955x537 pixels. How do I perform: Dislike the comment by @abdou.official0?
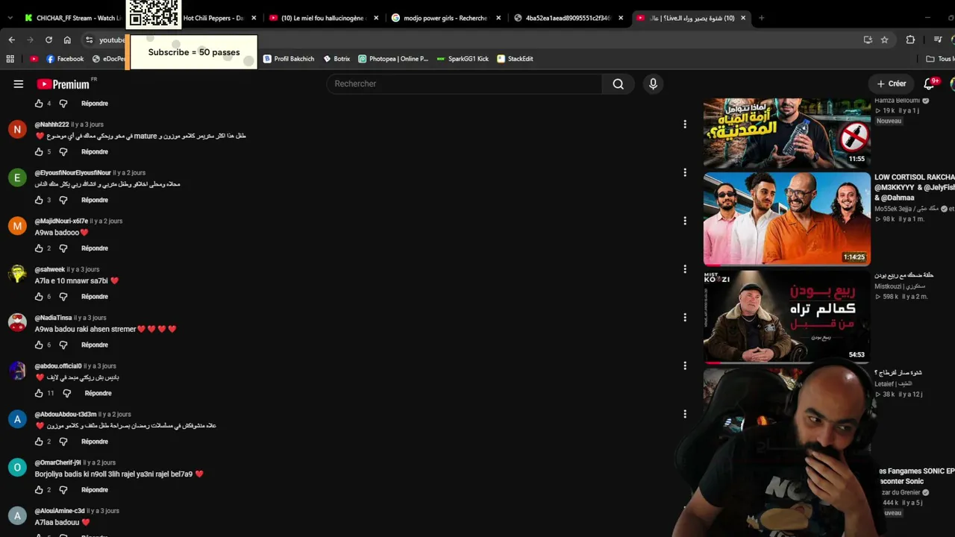(x=66, y=393)
